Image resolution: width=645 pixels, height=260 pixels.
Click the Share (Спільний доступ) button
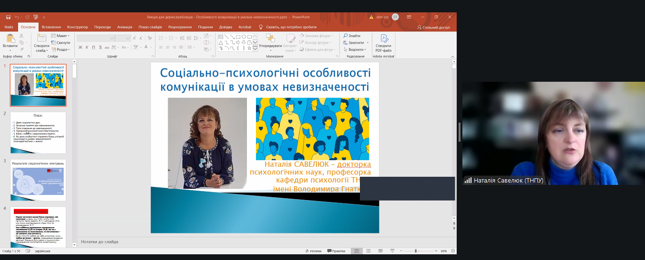tap(433, 27)
